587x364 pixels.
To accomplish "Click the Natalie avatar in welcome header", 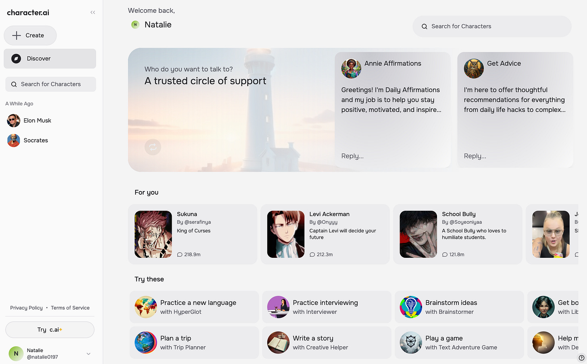I will click(x=135, y=25).
